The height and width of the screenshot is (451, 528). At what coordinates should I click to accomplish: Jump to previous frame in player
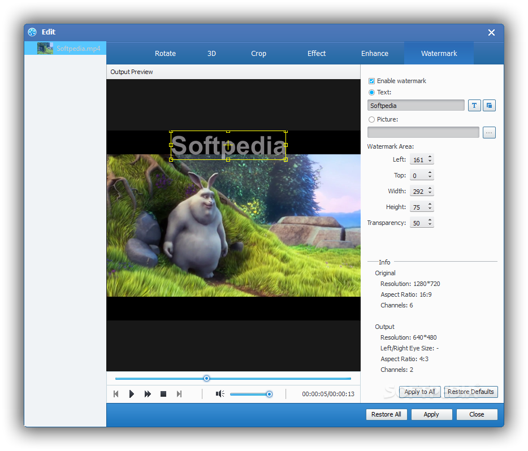[x=116, y=394]
